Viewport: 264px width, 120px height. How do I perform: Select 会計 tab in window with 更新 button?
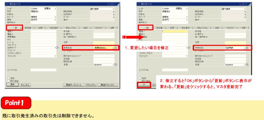pos(86,28)
